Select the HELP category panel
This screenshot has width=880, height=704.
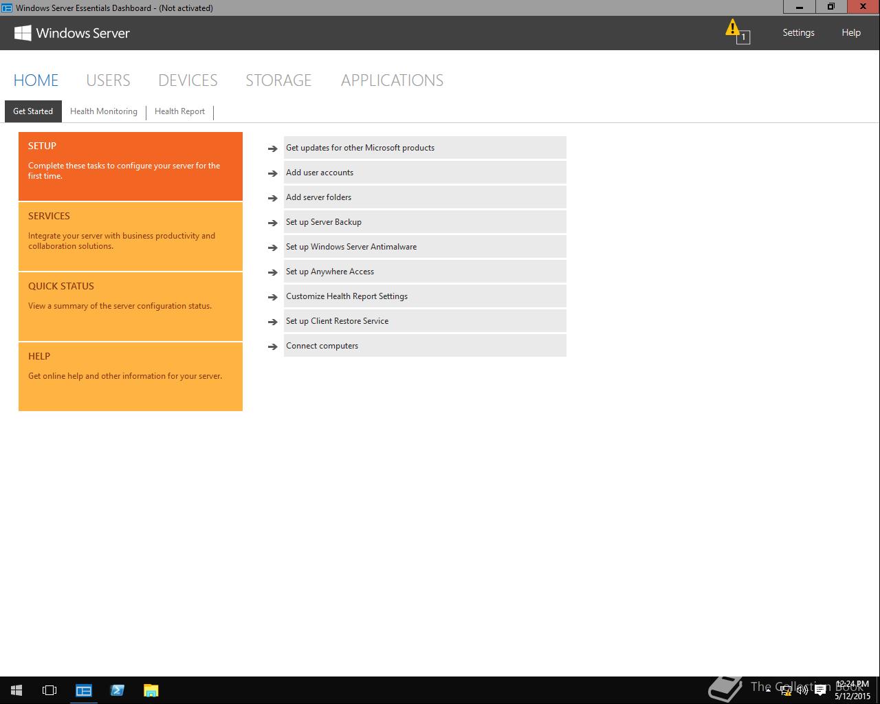tap(131, 377)
